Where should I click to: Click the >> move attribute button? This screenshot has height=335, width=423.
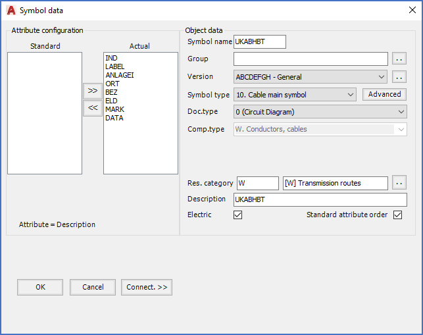[x=93, y=91]
